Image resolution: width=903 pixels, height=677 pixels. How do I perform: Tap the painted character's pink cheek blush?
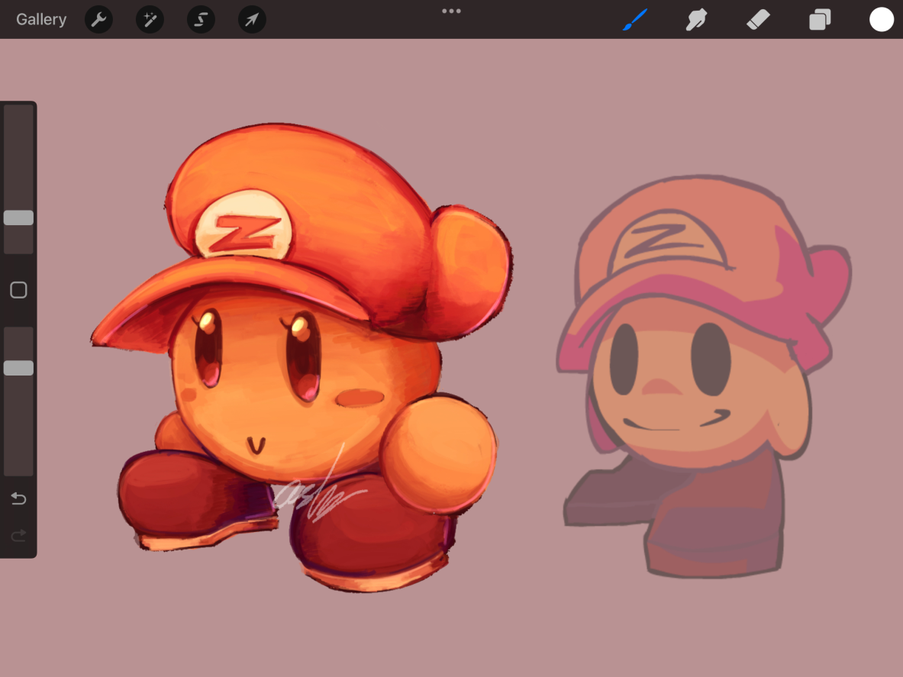coord(359,398)
